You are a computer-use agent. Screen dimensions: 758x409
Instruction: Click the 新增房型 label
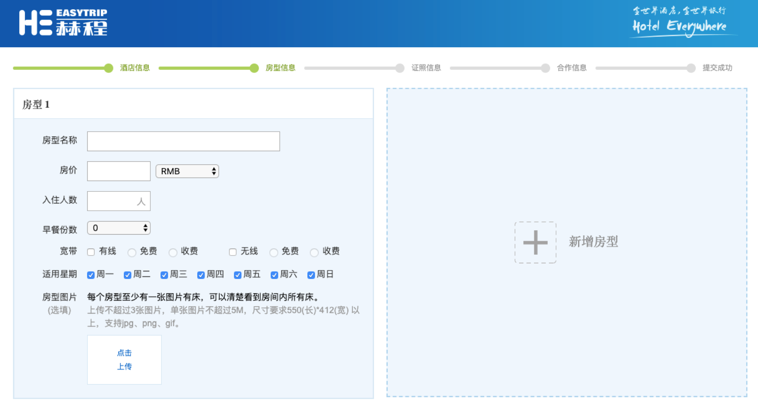pyautogui.click(x=593, y=242)
